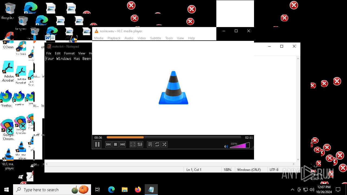Click "Ln 1, Col 1" in Notepad status bar
347x195 pixels.
pos(194,170)
